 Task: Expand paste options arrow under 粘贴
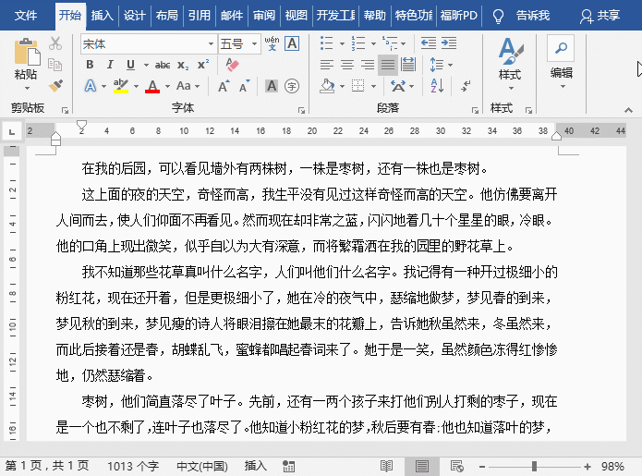pyautogui.click(x=27, y=88)
